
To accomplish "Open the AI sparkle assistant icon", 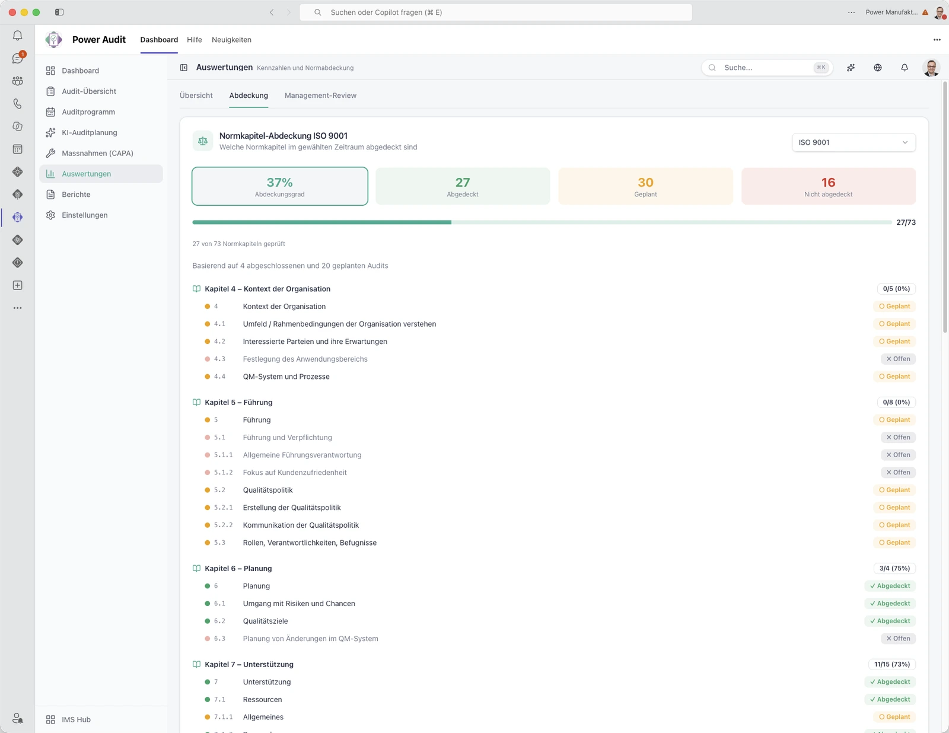I will coord(851,68).
